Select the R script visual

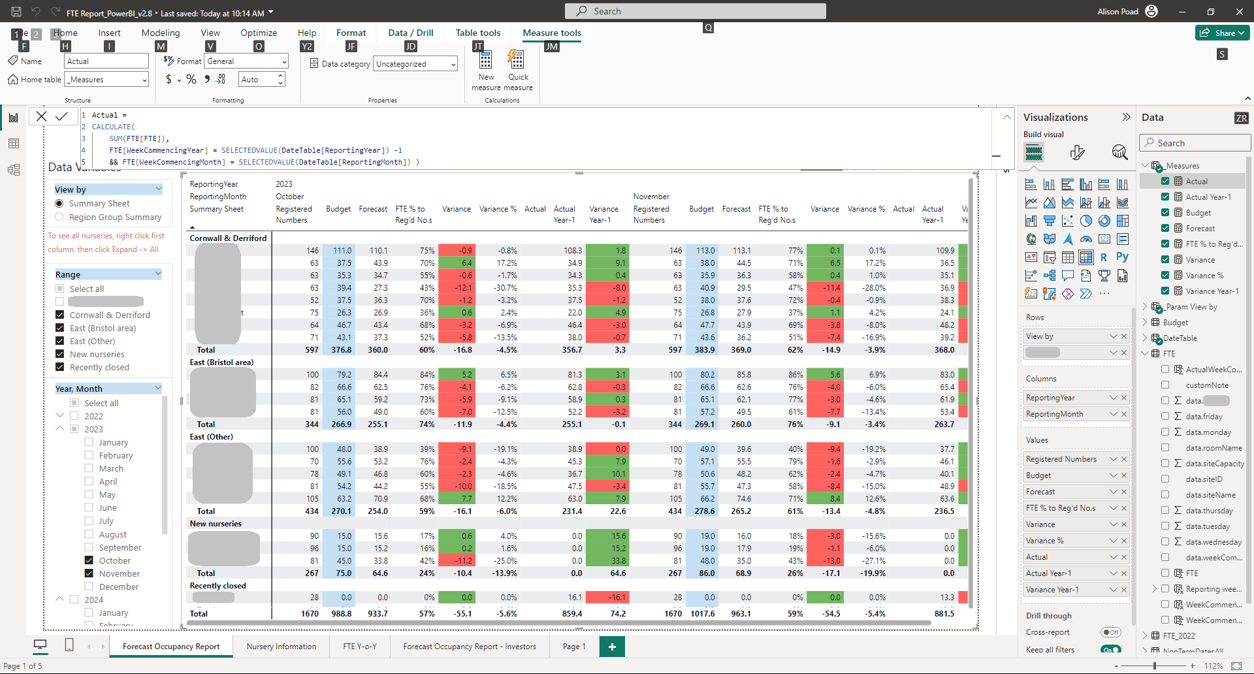coord(1104,257)
